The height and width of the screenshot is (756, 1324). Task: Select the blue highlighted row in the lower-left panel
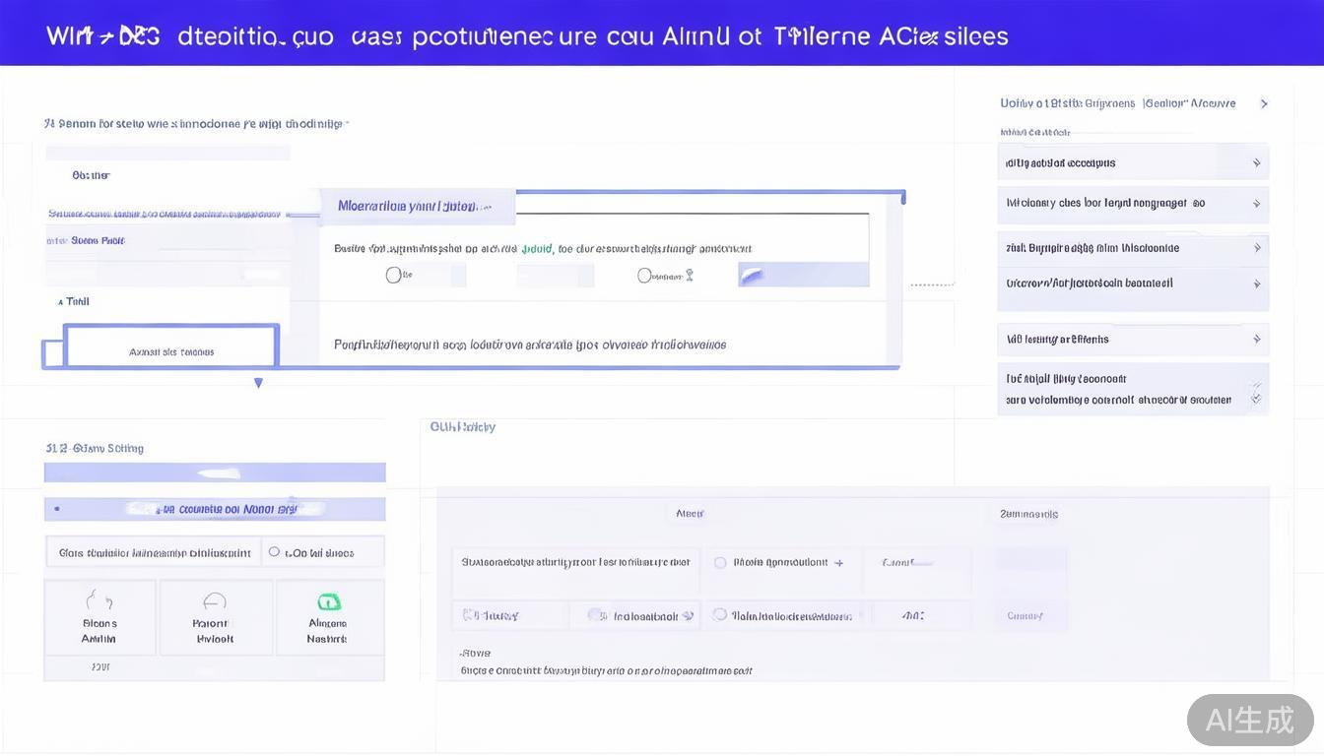pyautogui.click(x=215, y=509)
